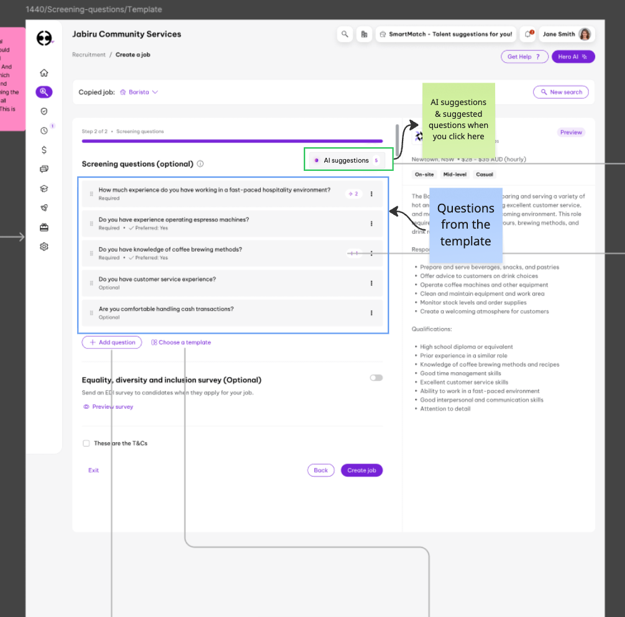625x617 pixels.
Task: Check the 'These are the T&Cs' checkbox
Action: pos(86,444)
